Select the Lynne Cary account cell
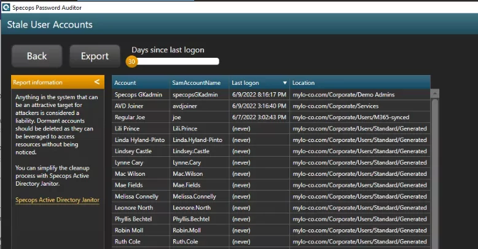Image resolution: width=478 pixels, height=249 pixels. pyautogui.click(x=141, y=162)
